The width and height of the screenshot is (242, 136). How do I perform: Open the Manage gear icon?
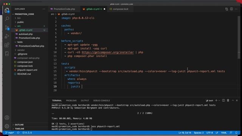pos(7,126)
